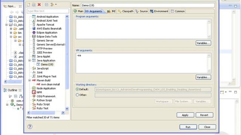Click inside the Program arguments text area
The width and height of the screenshot is (241, 135).
(x=142, y=29)
